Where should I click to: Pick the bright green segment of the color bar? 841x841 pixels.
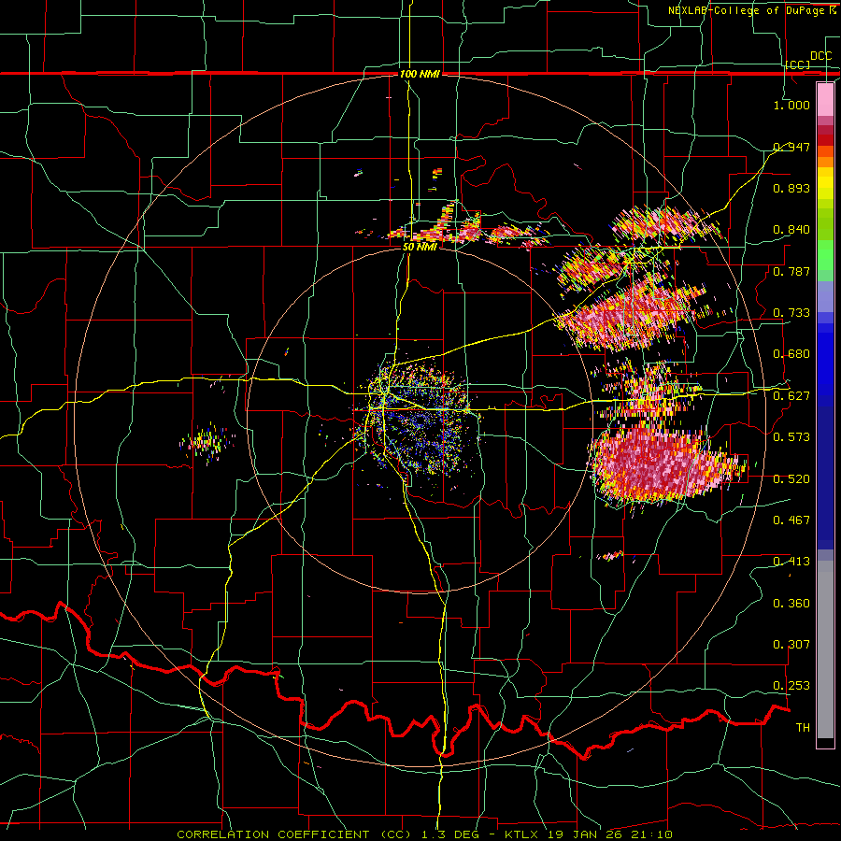(825, 255)
